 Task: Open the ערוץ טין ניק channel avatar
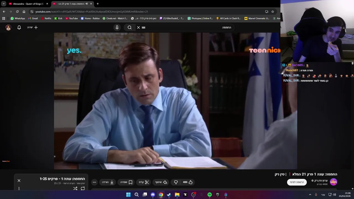coord(334,182)
